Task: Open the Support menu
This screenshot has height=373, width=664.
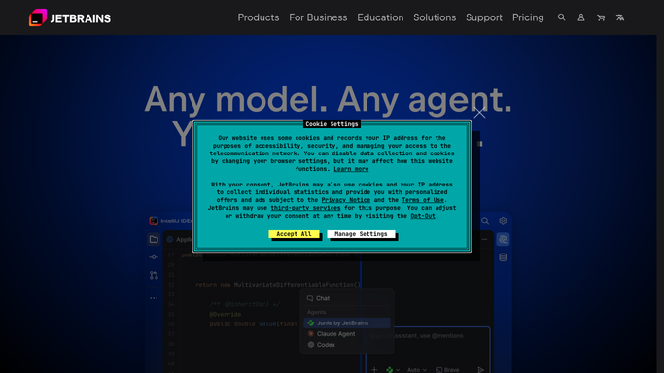Action: [484, 17]
